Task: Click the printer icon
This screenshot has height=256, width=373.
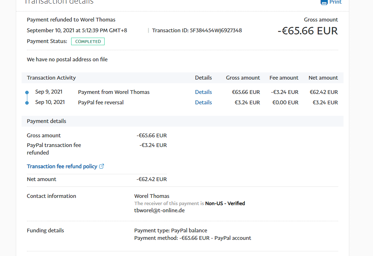Action: coord(324,2)
